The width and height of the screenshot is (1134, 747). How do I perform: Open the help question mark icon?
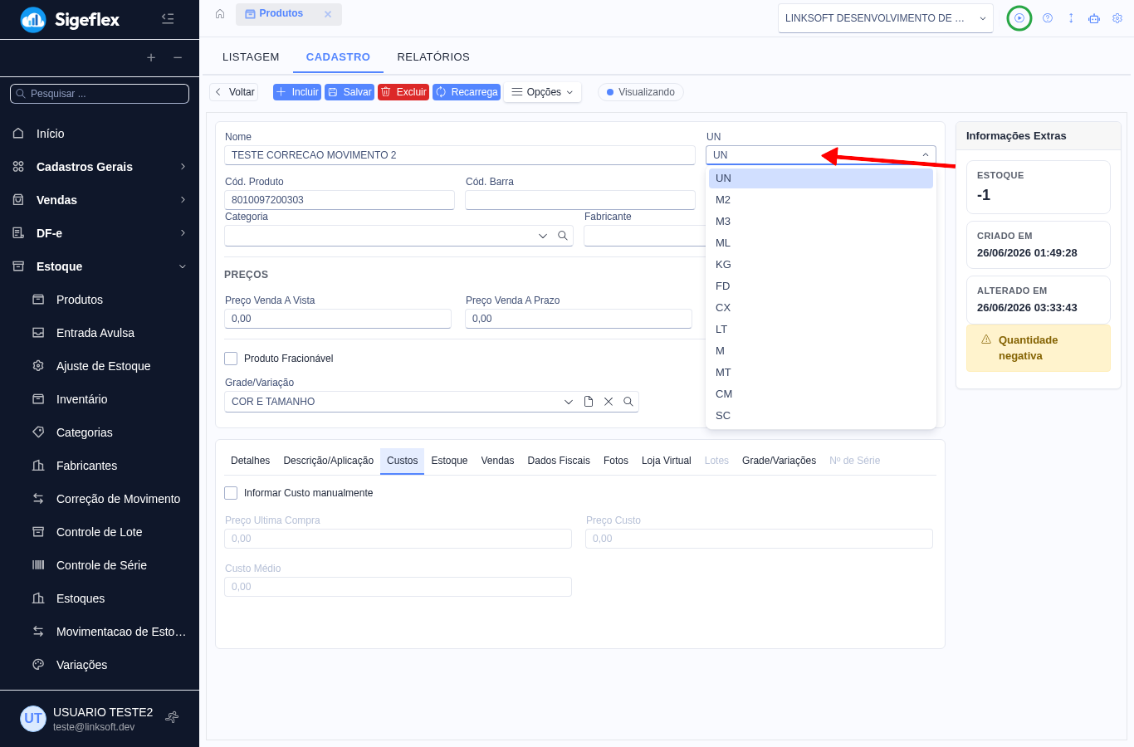click(1048, 18)
